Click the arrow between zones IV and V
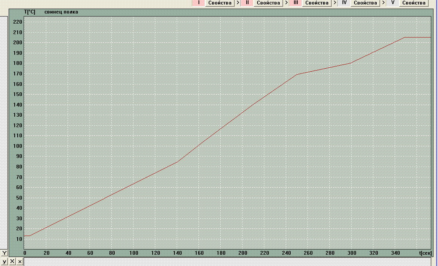Viewport: 438px width, 266px height. coord(383,3)
